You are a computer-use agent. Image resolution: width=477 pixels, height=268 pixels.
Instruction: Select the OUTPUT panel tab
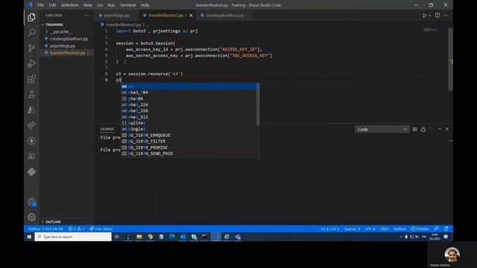tap(107, 129)
